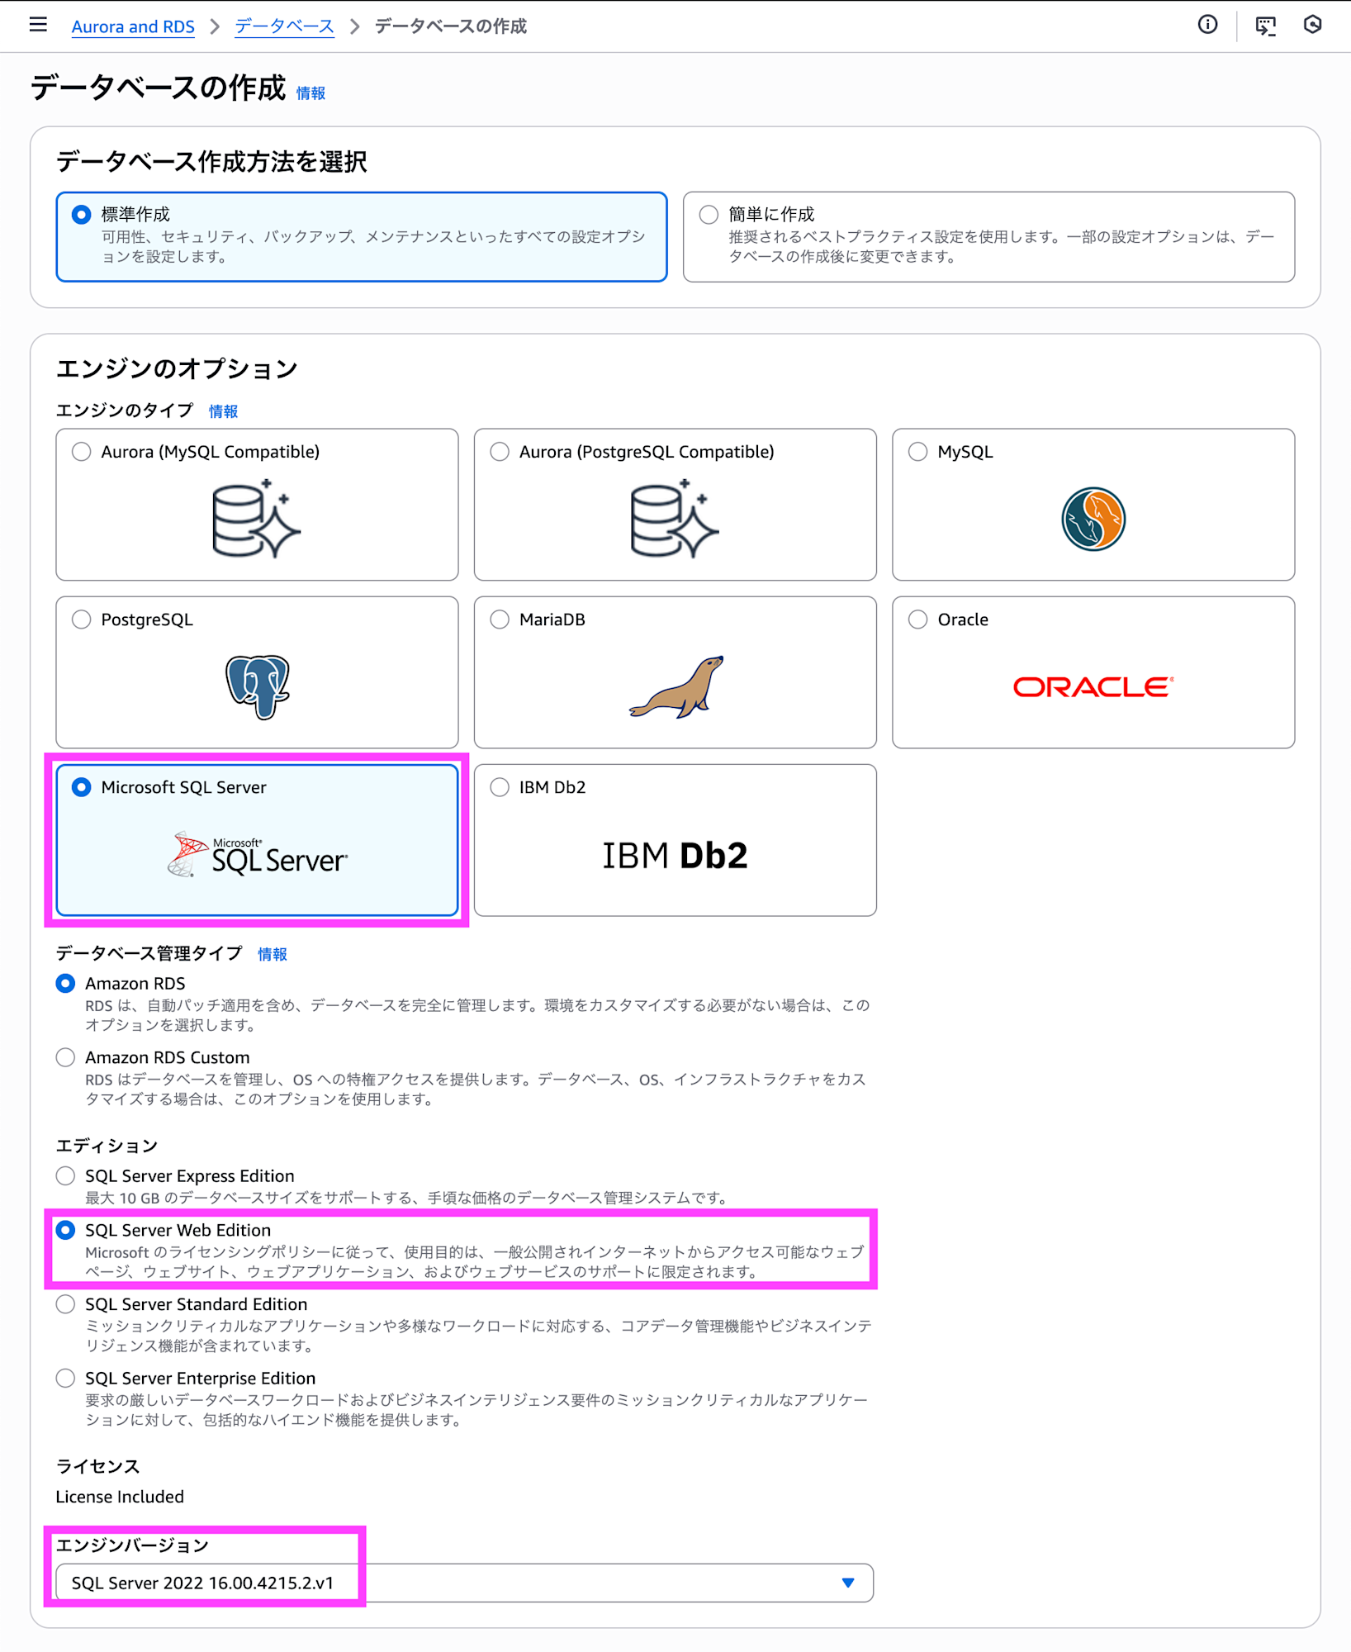This screenshot has height=1652, width=1351.
Task: Click the engine version dropdown arrow
Action: (848, 1583)
